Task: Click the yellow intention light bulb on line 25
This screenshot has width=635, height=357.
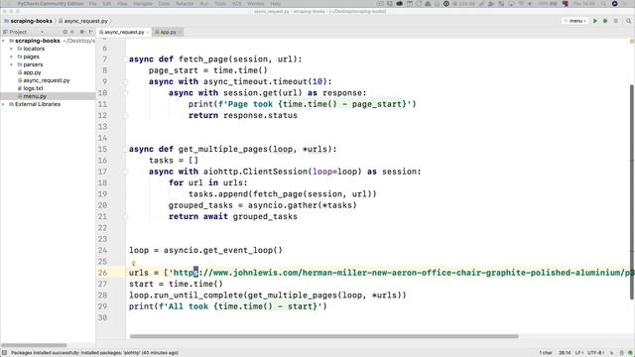Action: tap(133, 263)
